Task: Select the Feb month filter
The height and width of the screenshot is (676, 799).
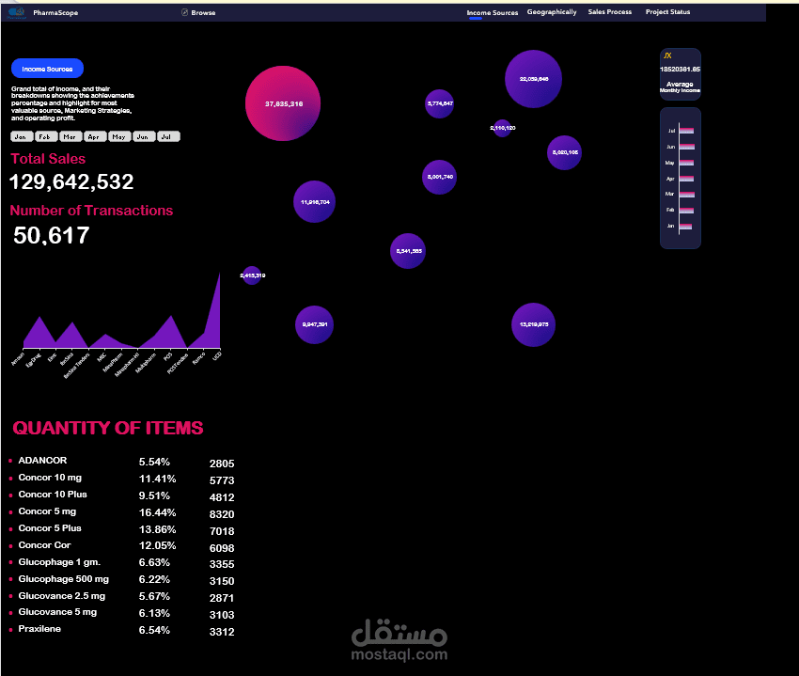Action: coord(46,136)
